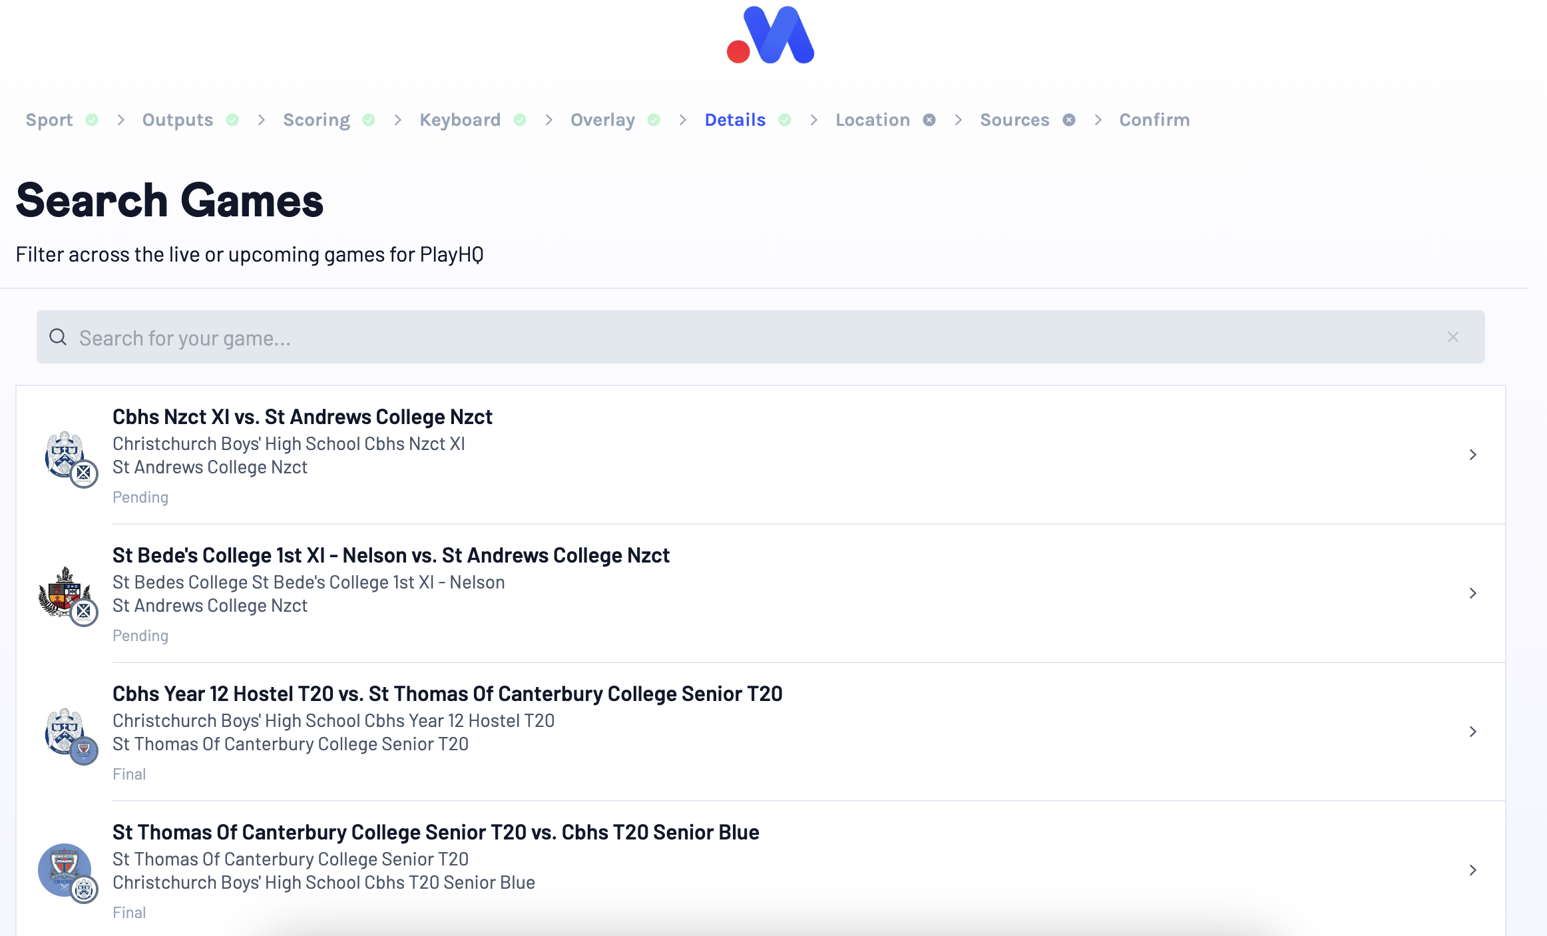Click chevron on Cbhs Year 12 Hostel row
This screenshot has width=1547, height=936.
coord(1473,732)
